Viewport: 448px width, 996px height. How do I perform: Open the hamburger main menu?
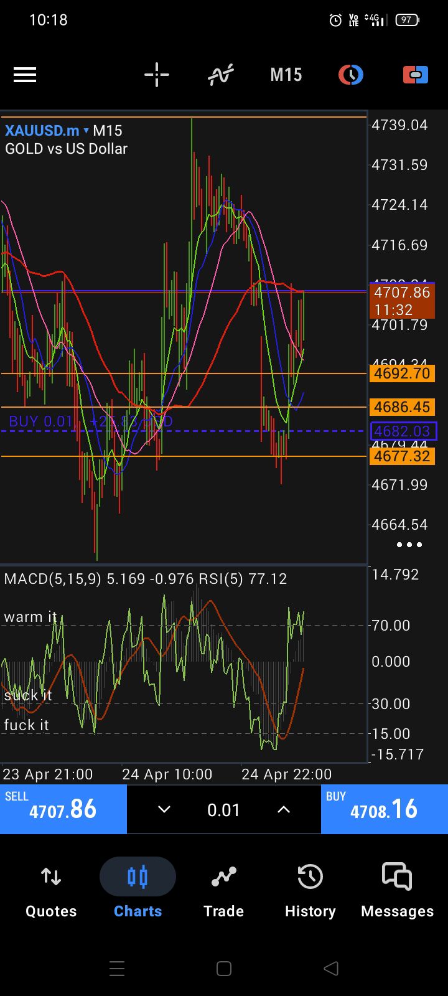click(x=25, y=75)
